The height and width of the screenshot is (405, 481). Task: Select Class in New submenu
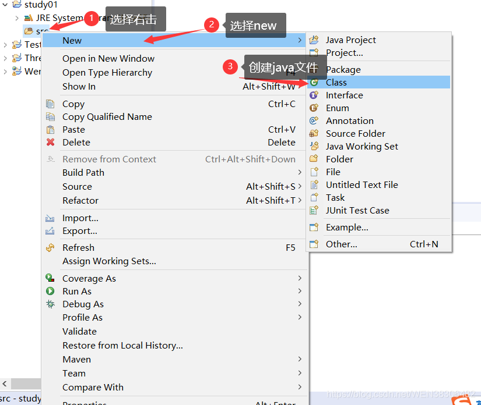tap(378, 83)
